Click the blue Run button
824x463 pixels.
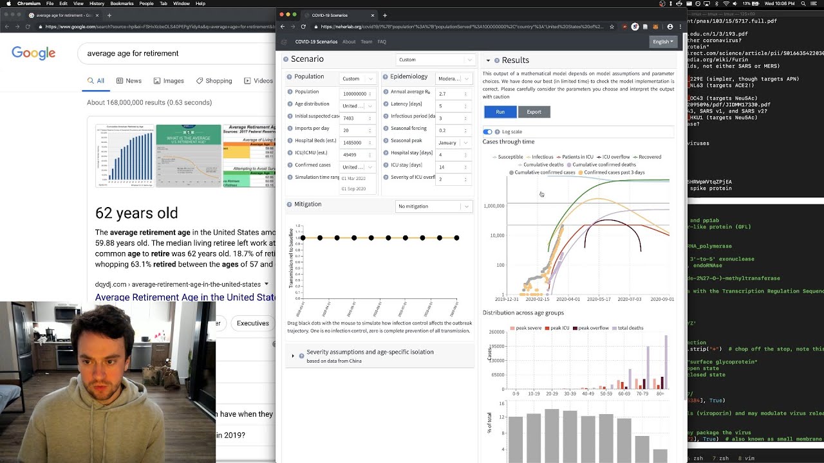[x=500, y=112]
